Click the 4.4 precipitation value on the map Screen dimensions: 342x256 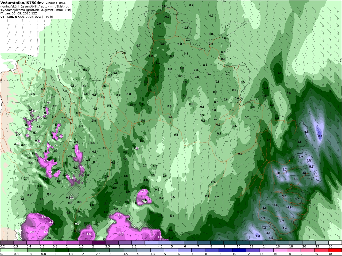(x=285, y=228)
